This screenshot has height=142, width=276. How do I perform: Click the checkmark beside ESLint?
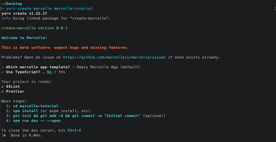pyautogui.click(x=3, y=87)
